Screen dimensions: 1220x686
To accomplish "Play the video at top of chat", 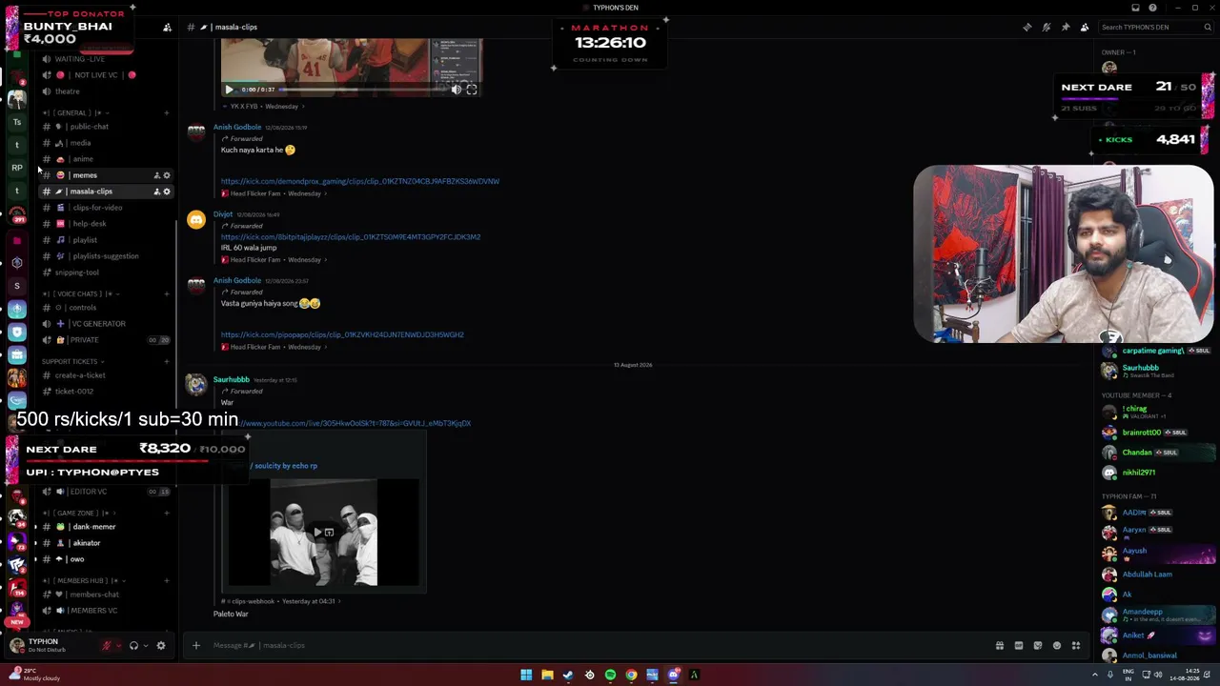I will [x=229, y=90].
